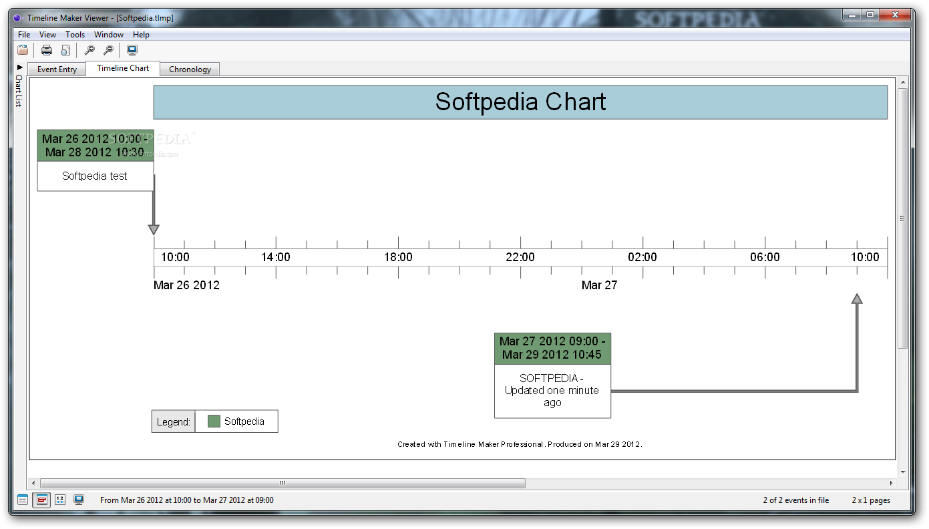Click the 18:00 time label on timeline

pyautogui.click(x=398, y=257)
